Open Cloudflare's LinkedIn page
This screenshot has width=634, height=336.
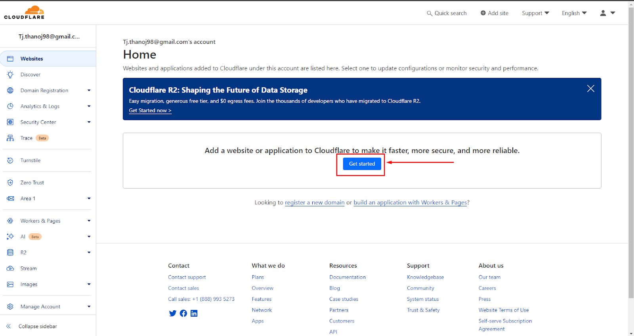pos(194,313)
